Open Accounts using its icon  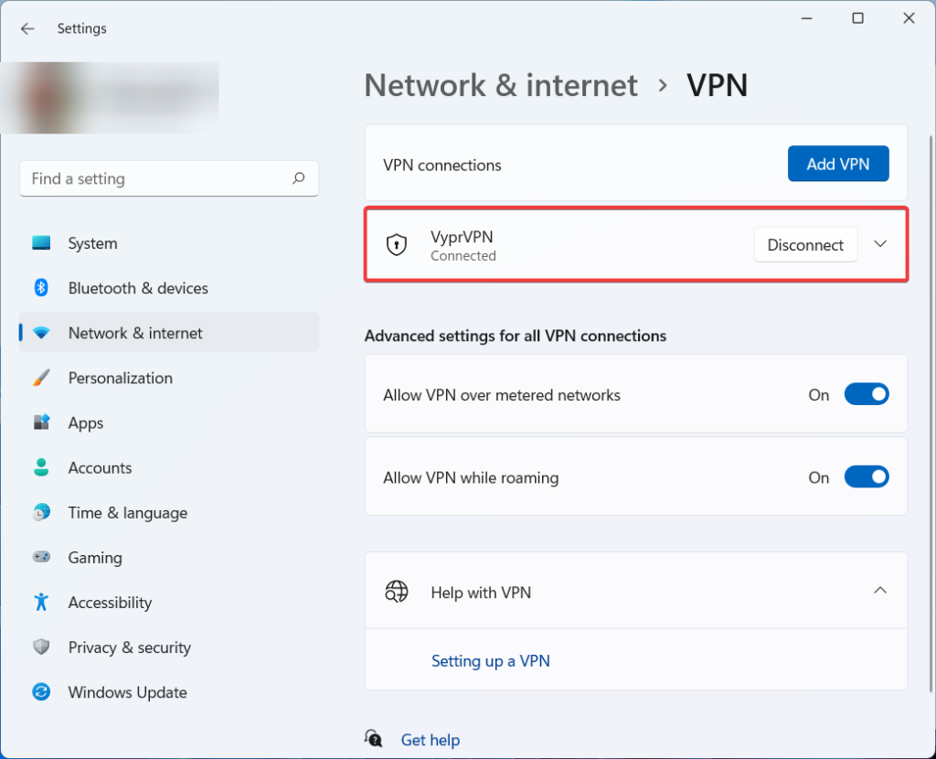point(41,467)
